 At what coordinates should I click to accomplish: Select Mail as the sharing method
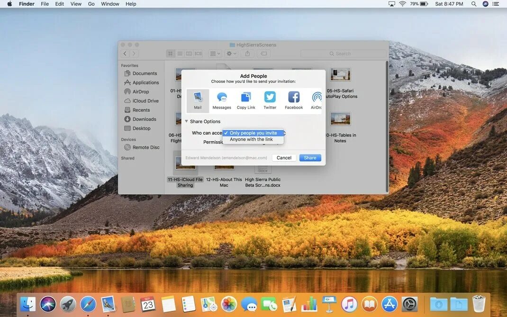click(x=198, y=100)
